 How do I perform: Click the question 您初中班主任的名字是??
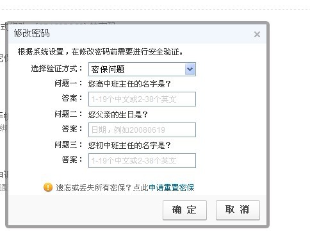pos(129,146)
